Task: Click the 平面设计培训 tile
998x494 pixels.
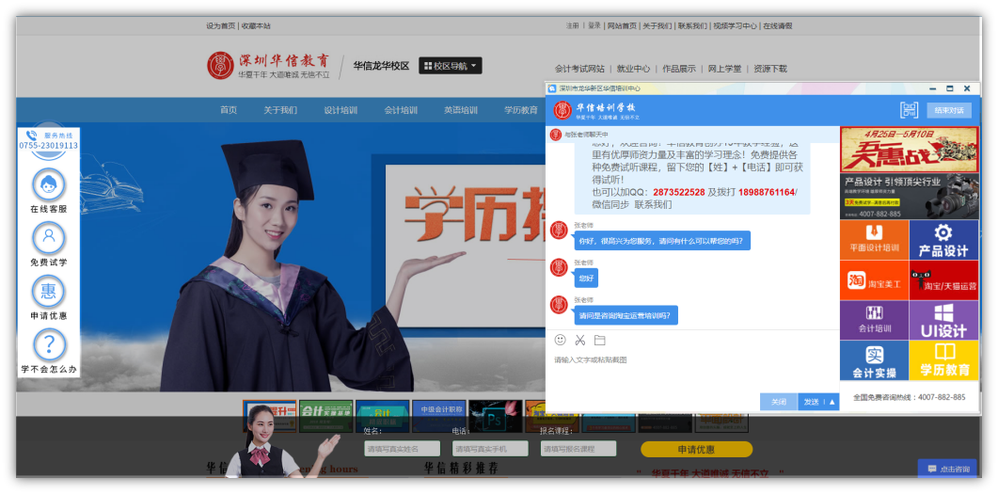Action: [x=874, y=239]
